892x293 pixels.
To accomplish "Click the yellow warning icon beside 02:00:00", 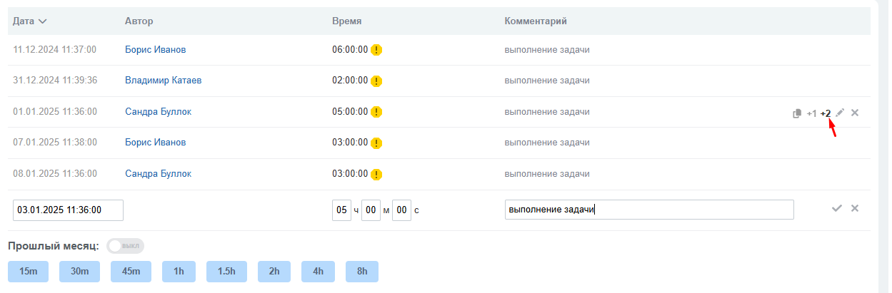I will pyautogui.click(x=377, y=81).
